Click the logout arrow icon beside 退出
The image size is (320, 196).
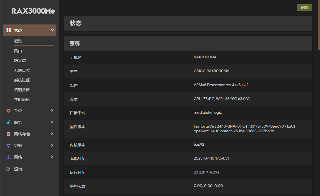pyautogui.click(x=8, y=169)
